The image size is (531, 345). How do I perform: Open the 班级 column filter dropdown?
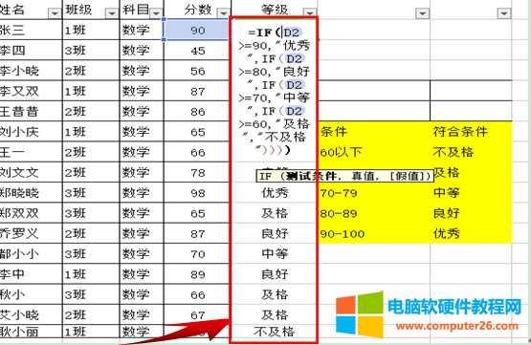(x=111, y=13)
